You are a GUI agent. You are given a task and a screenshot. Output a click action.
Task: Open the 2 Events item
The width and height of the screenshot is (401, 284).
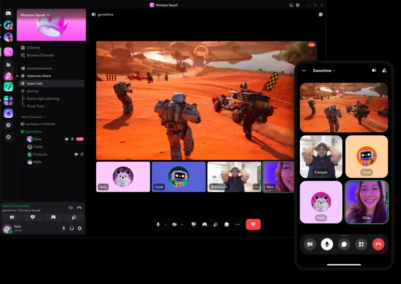click(52, 48)
